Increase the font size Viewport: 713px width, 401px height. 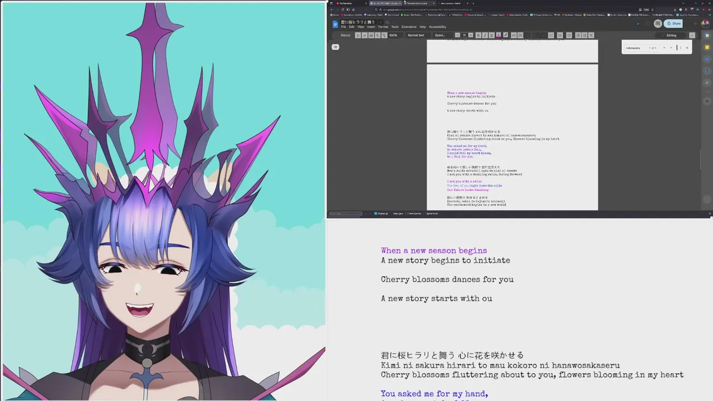click(471, 35)
